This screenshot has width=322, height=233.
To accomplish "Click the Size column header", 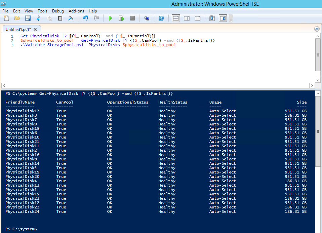I will click(302, 102).
